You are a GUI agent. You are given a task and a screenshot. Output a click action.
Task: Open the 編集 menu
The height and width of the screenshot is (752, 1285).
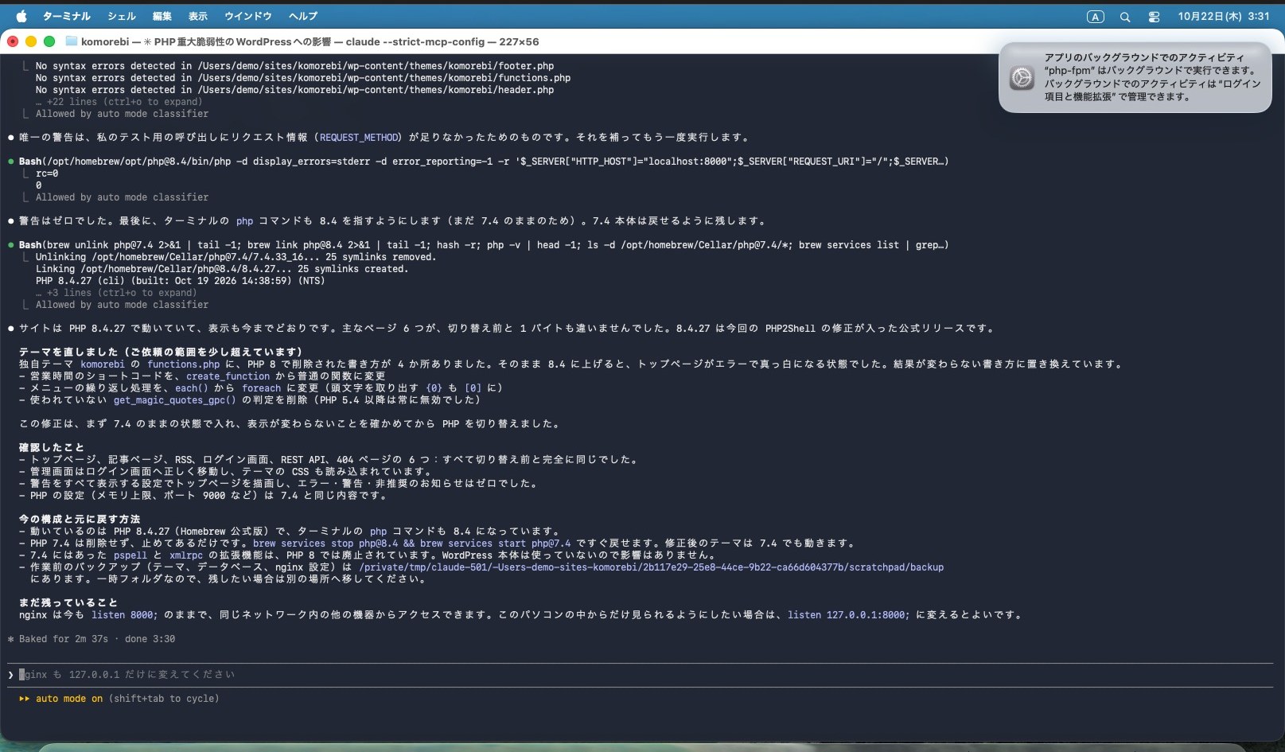tap(162, 16)
